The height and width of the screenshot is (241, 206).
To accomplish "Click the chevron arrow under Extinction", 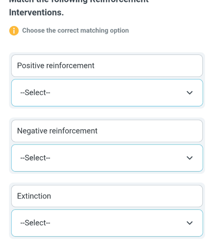I will tap(190, 223).
